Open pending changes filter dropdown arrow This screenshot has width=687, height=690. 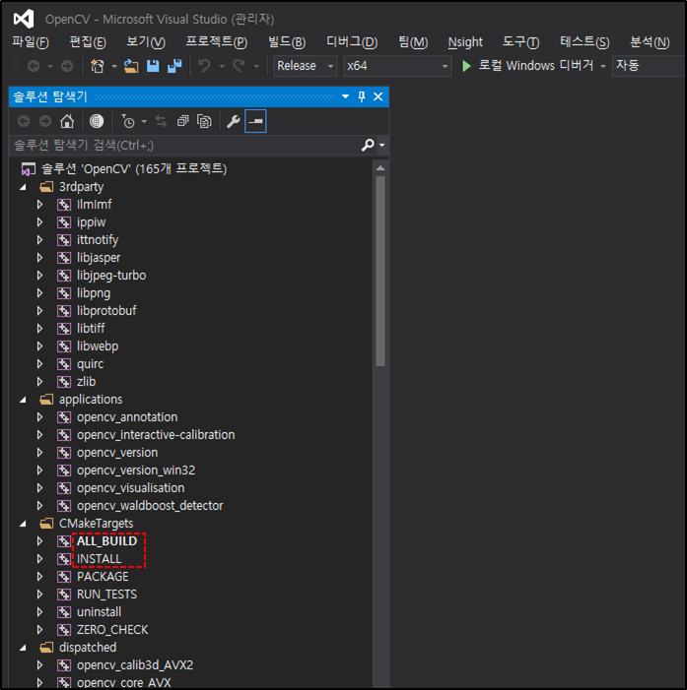pos(144,121)
